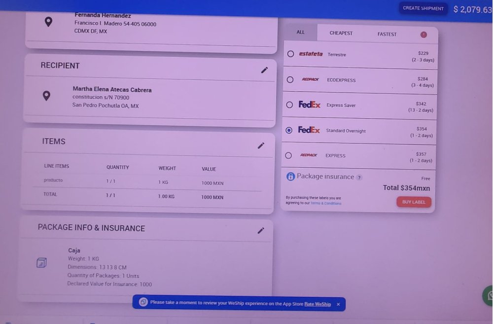493x324 pixels.
Task: Open the green WhatsApp chat bubble
Action: [x=488, y=295]
